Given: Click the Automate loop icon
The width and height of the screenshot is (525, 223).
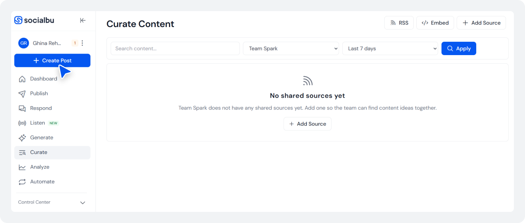Looking at the screenshot, I should 22,182.
